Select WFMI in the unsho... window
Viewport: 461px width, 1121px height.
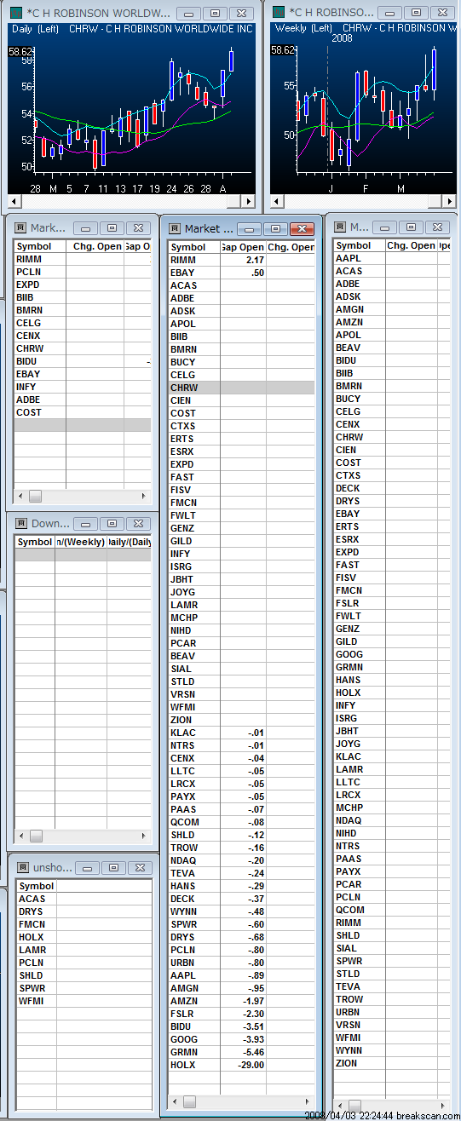click(x=84, y=1001)
